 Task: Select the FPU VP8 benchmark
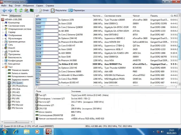[x=16, y=99]
